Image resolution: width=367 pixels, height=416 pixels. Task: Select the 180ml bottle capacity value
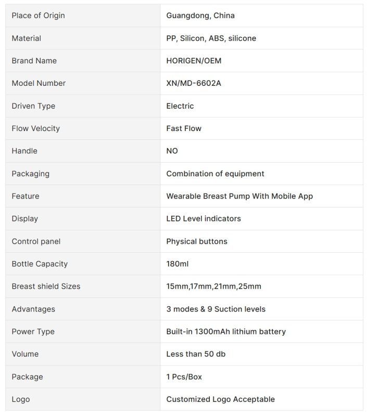point(178,264)
